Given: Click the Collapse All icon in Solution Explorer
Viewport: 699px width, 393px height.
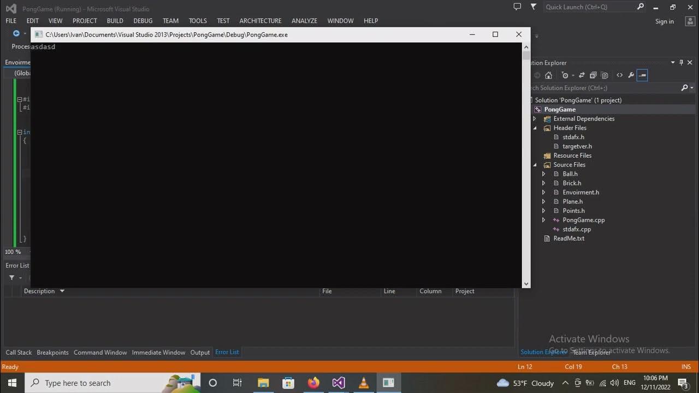Looking at the screenshot, I should pos(593,75).
